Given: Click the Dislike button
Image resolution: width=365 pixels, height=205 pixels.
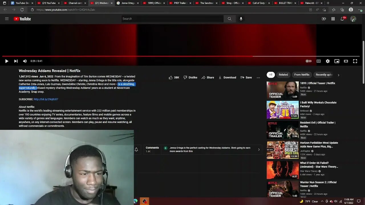Looking at the screenshot, I should pyautogui.click(x=190, y=77).
